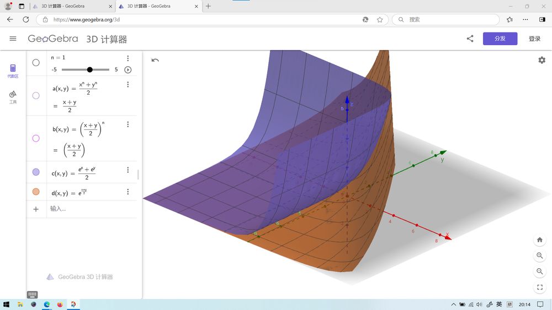This screenshot has width=552, height=310.
Task: Enter fullscreen mode in graphics view
Action: pos(539,287)
